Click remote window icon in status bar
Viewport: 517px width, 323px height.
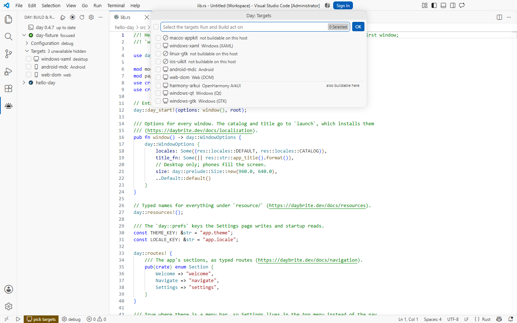6,319
